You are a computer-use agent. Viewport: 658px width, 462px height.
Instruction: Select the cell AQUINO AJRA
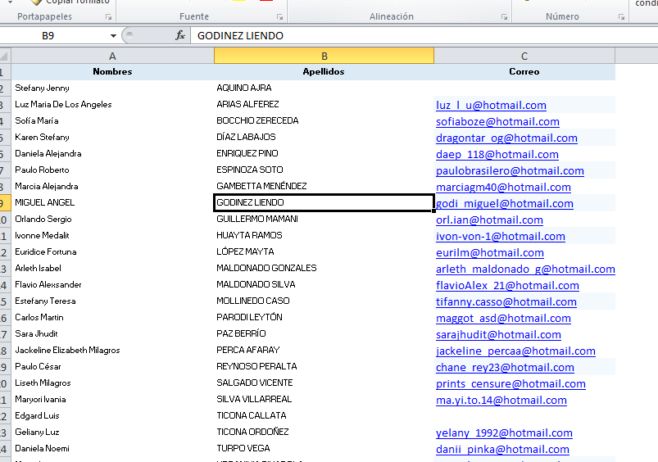324,88
